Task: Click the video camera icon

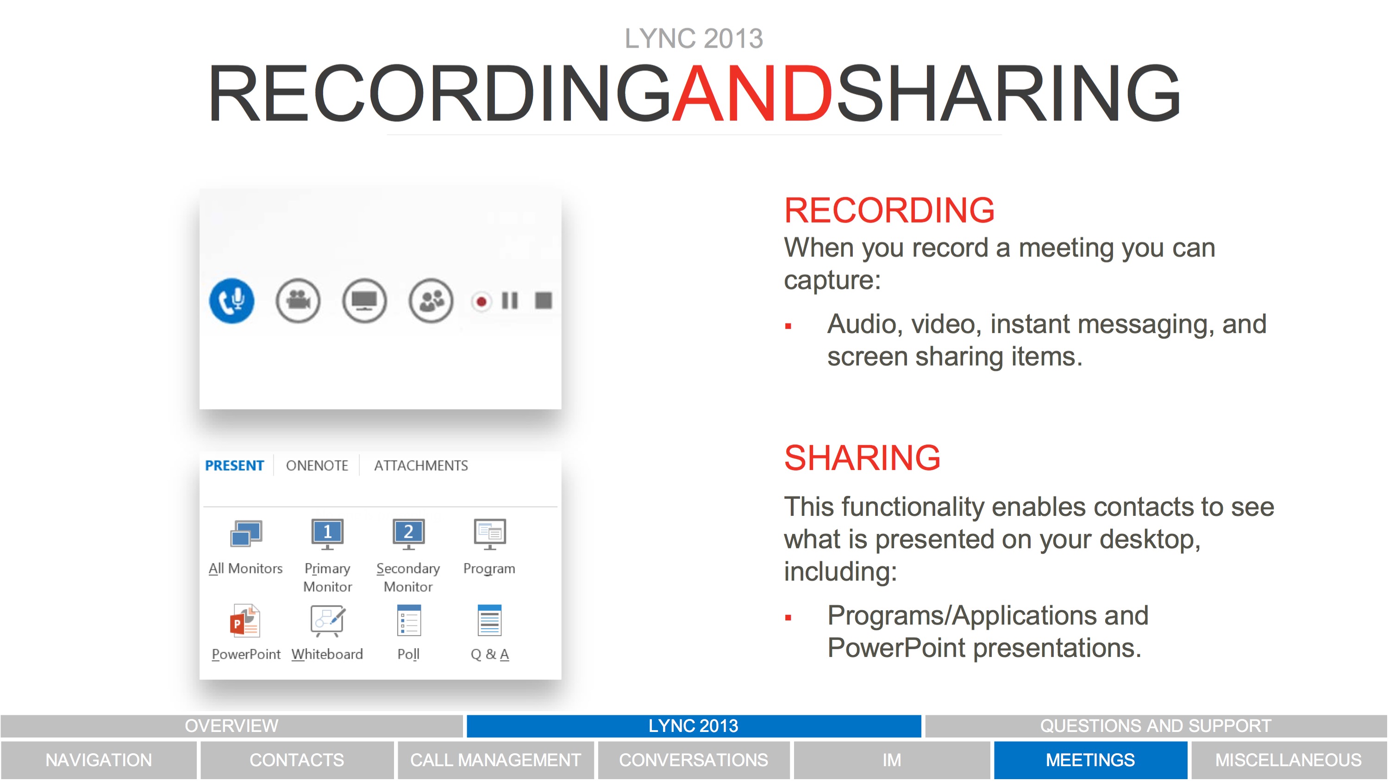Action: (298, 301)
